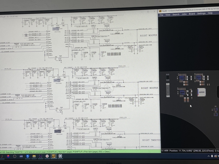The width and height of the screenshot is (219, 164).
Task: Click capacitor label C6504 on schematic
Action: tap(75, 18)
